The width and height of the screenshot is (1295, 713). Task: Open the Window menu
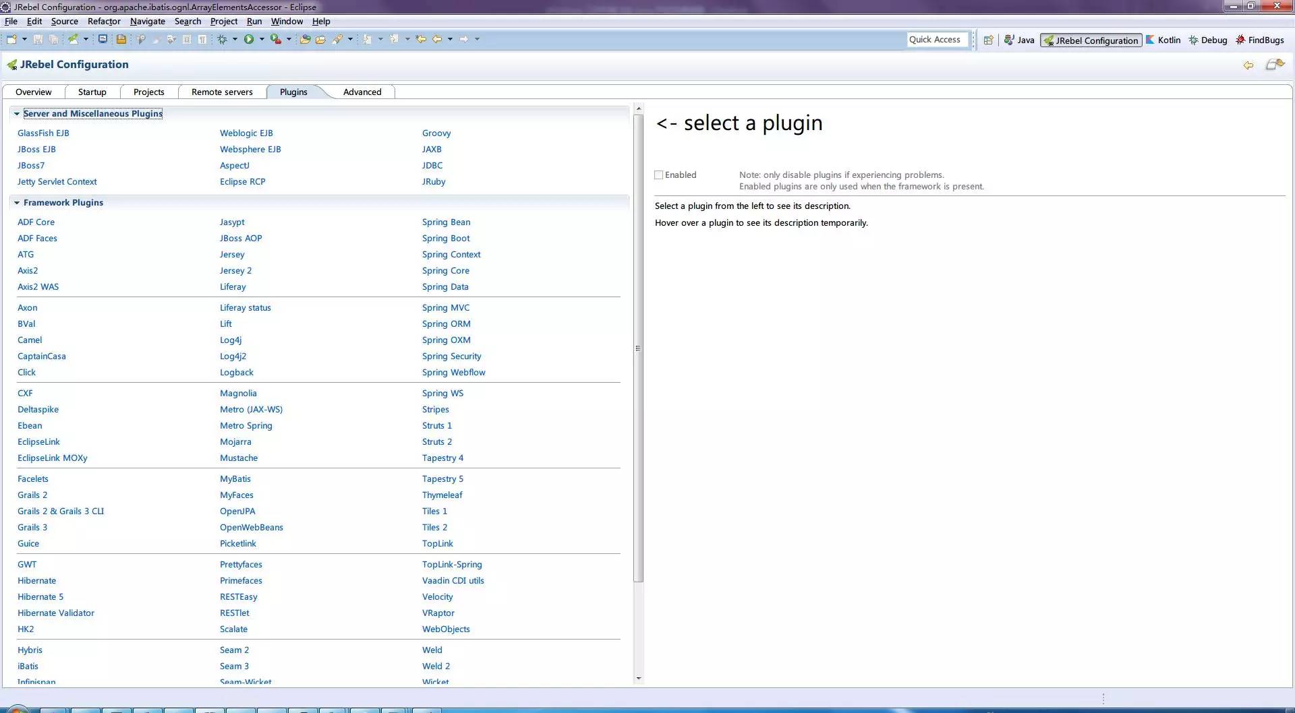287,22
